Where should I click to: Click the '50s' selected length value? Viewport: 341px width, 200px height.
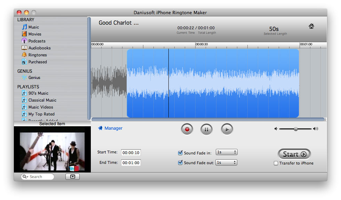(274, 29)
